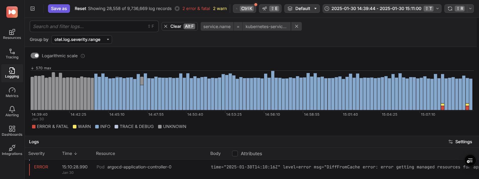Clear all filters
479x179 pixels.
180,26
